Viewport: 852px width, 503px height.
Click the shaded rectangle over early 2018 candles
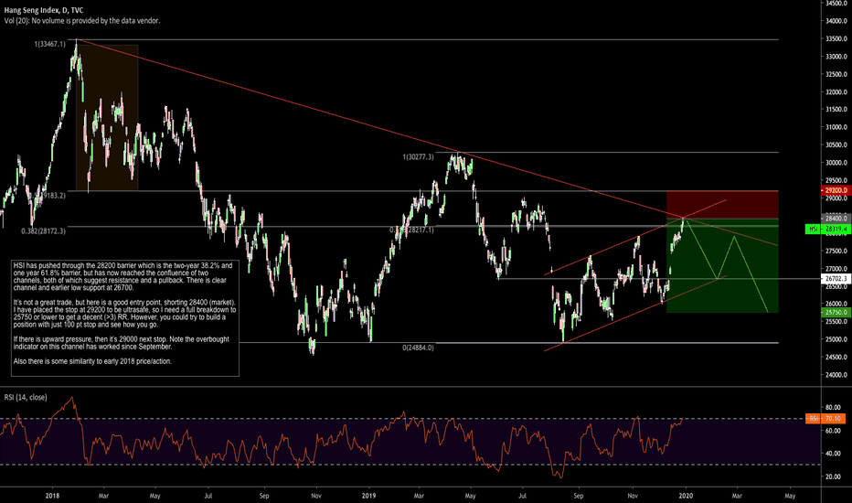pyautogui.click(x=107, y=117)
